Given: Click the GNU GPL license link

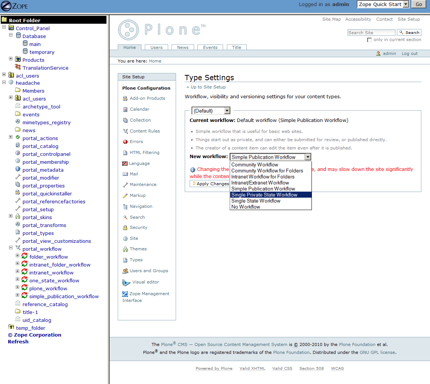Looking at the screenshot, I should click(377, 352).
